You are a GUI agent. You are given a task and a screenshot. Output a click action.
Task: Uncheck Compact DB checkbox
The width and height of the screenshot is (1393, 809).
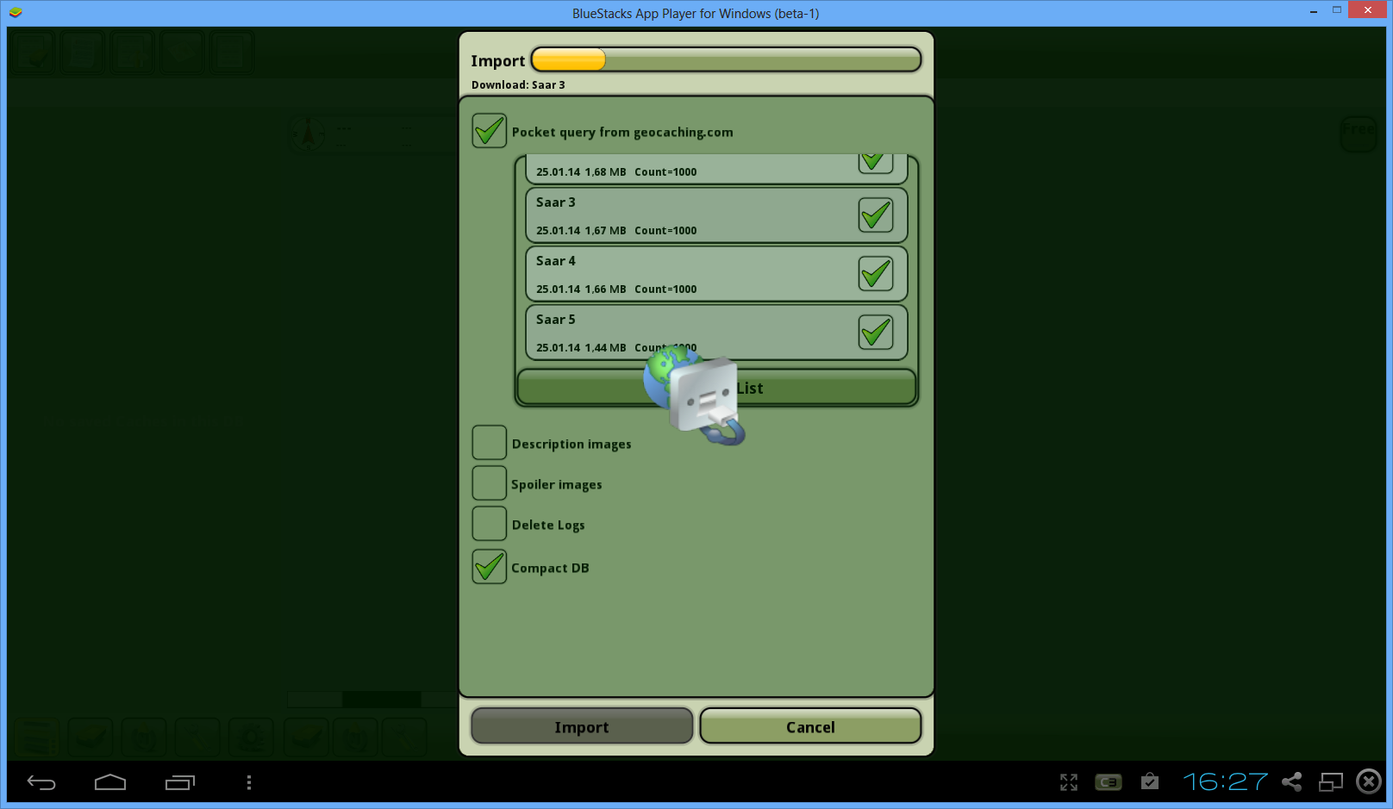click(489, 567)
